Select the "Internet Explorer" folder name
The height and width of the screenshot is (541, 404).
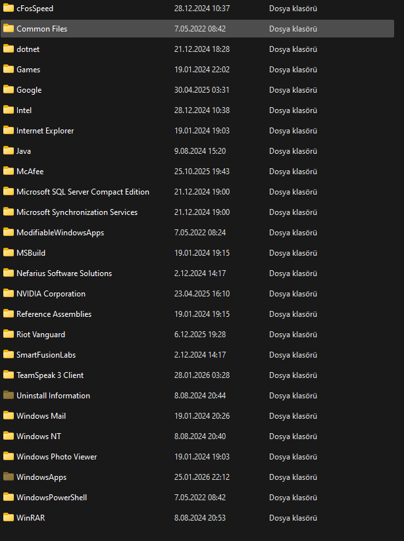click(x=45, y=131)
